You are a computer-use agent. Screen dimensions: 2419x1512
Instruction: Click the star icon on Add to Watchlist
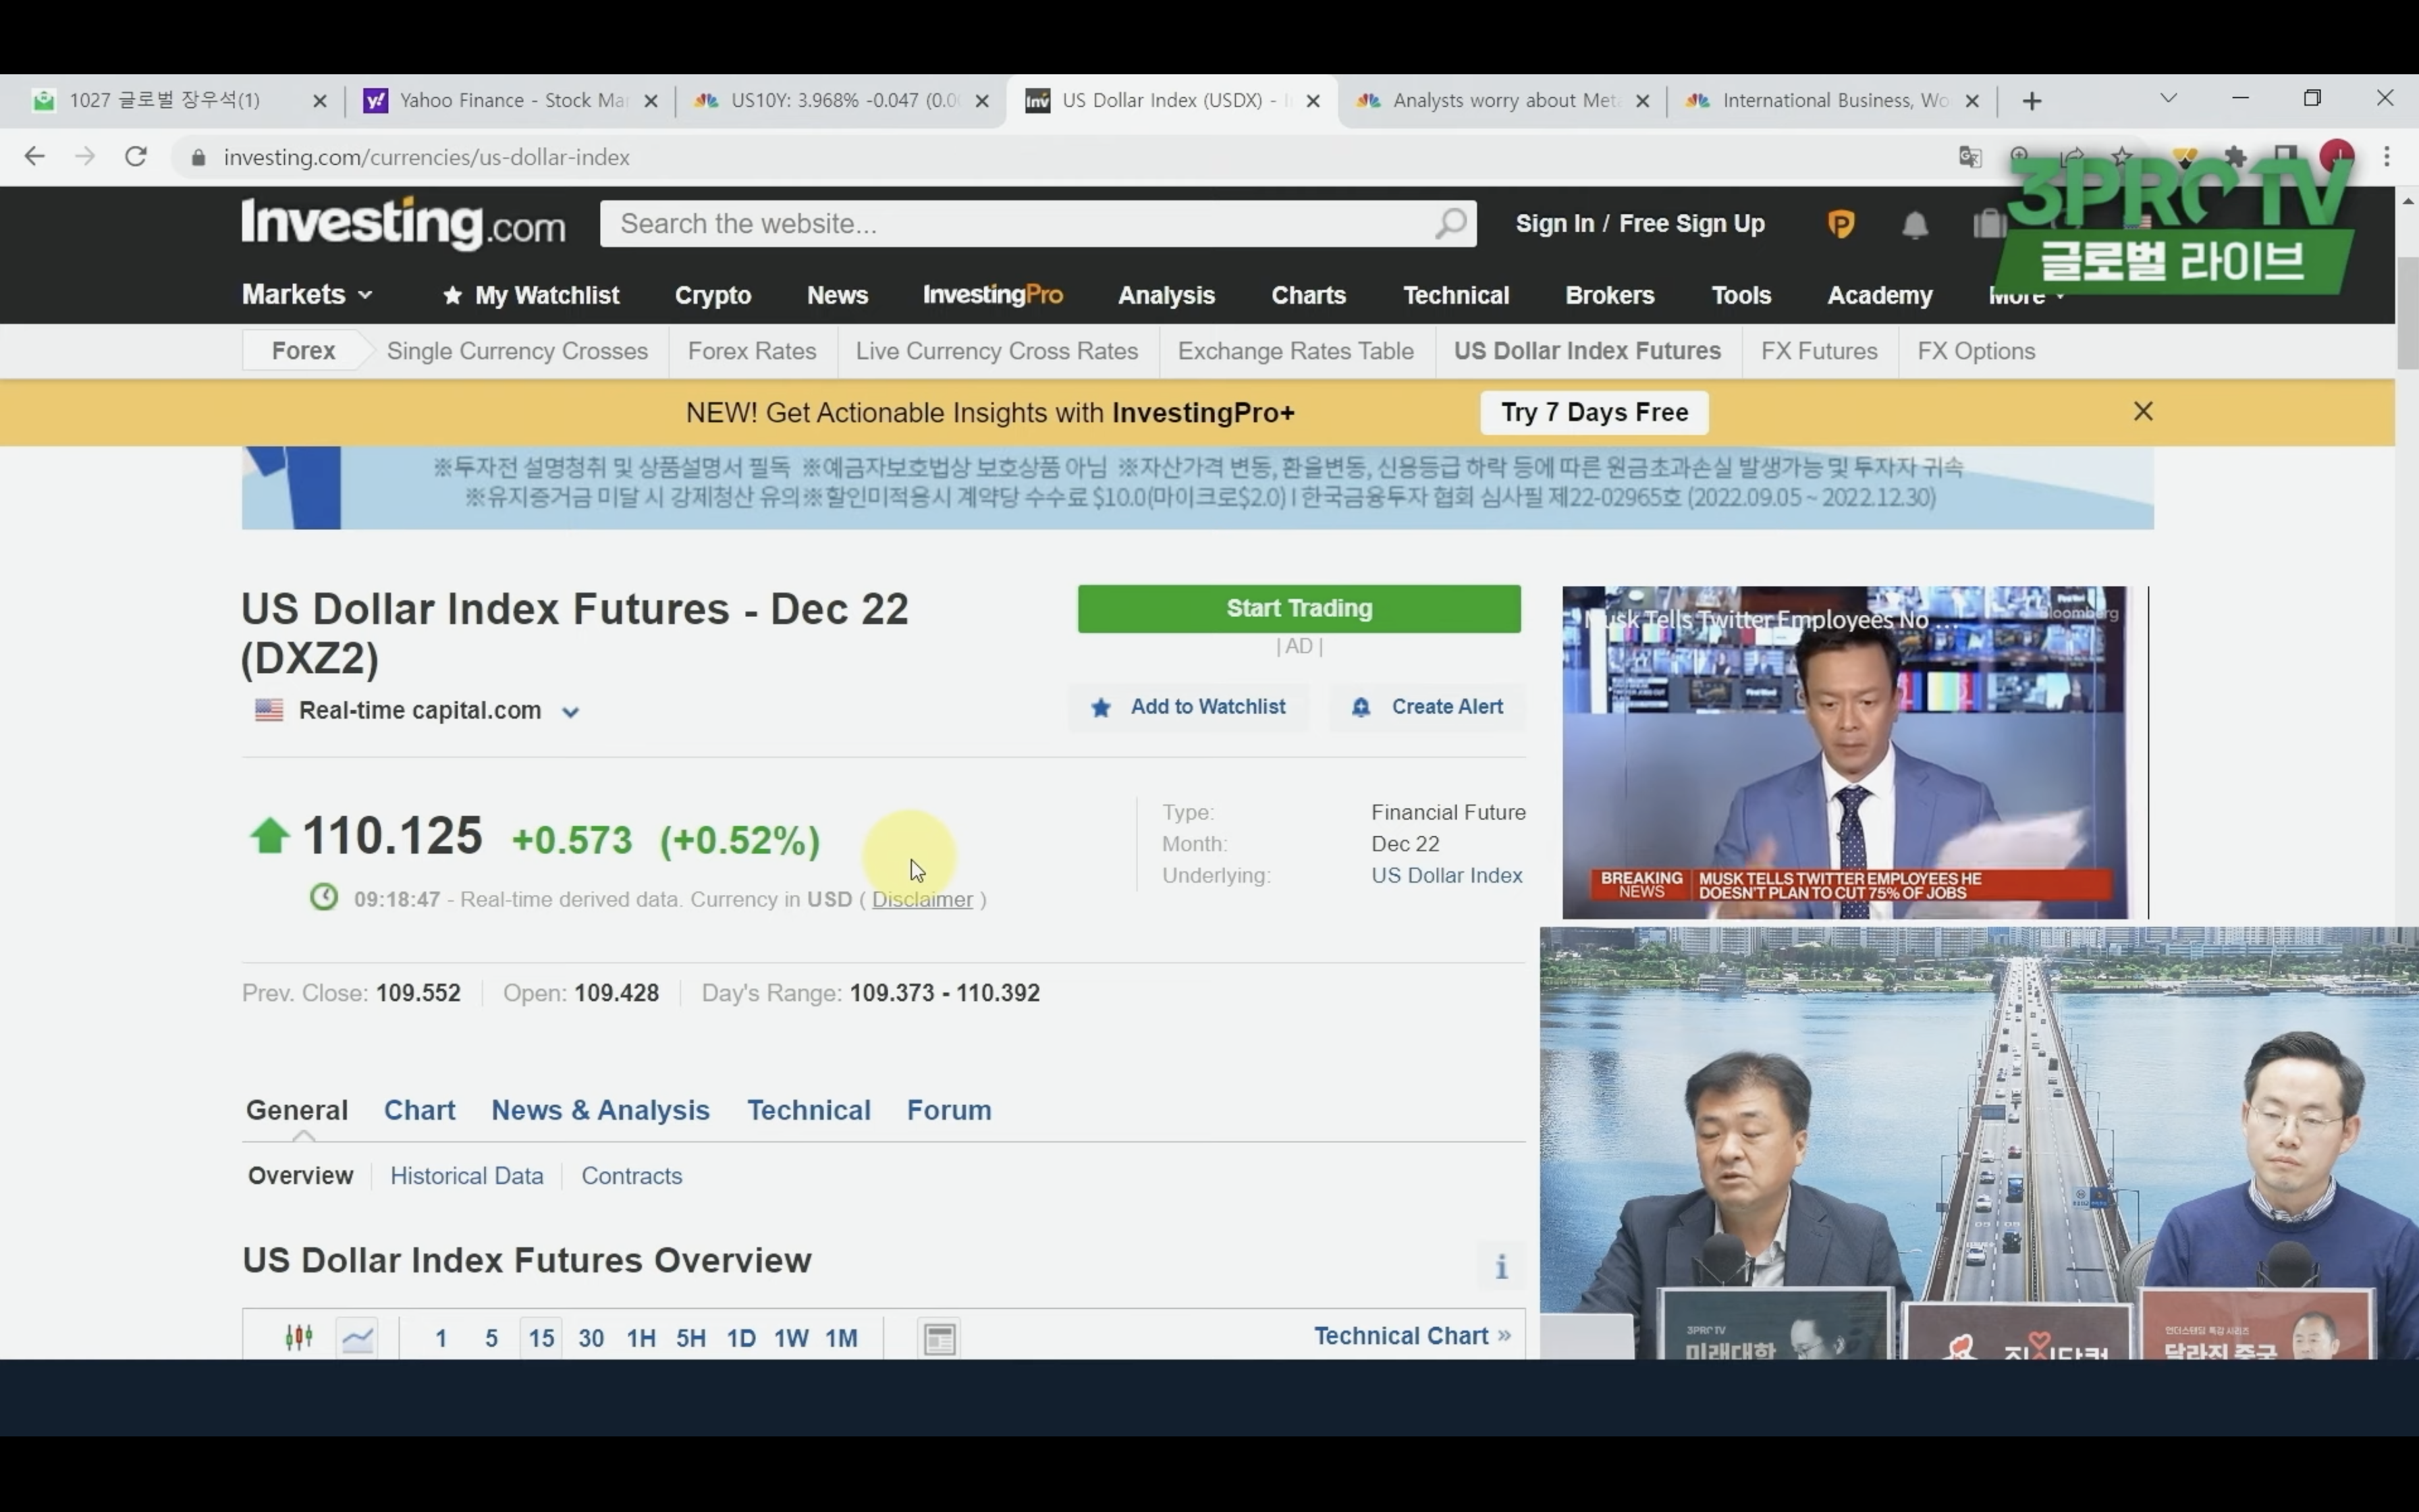pos(1101,708)
